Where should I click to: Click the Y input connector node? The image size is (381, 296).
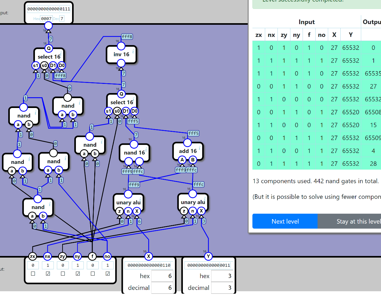[x=208, y=256]
